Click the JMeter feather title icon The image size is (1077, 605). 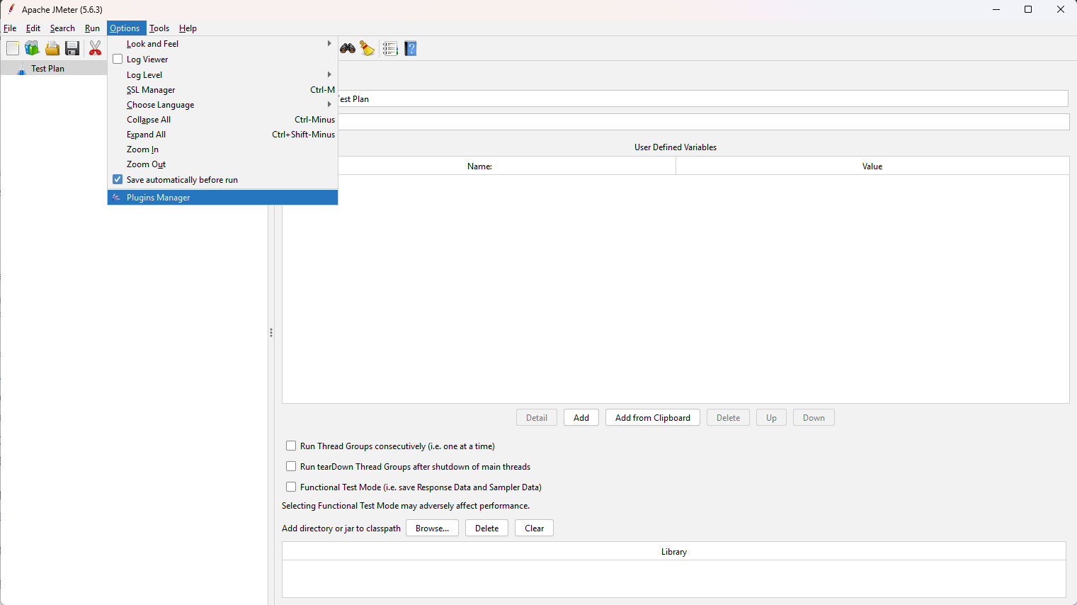tap(11, 9)
